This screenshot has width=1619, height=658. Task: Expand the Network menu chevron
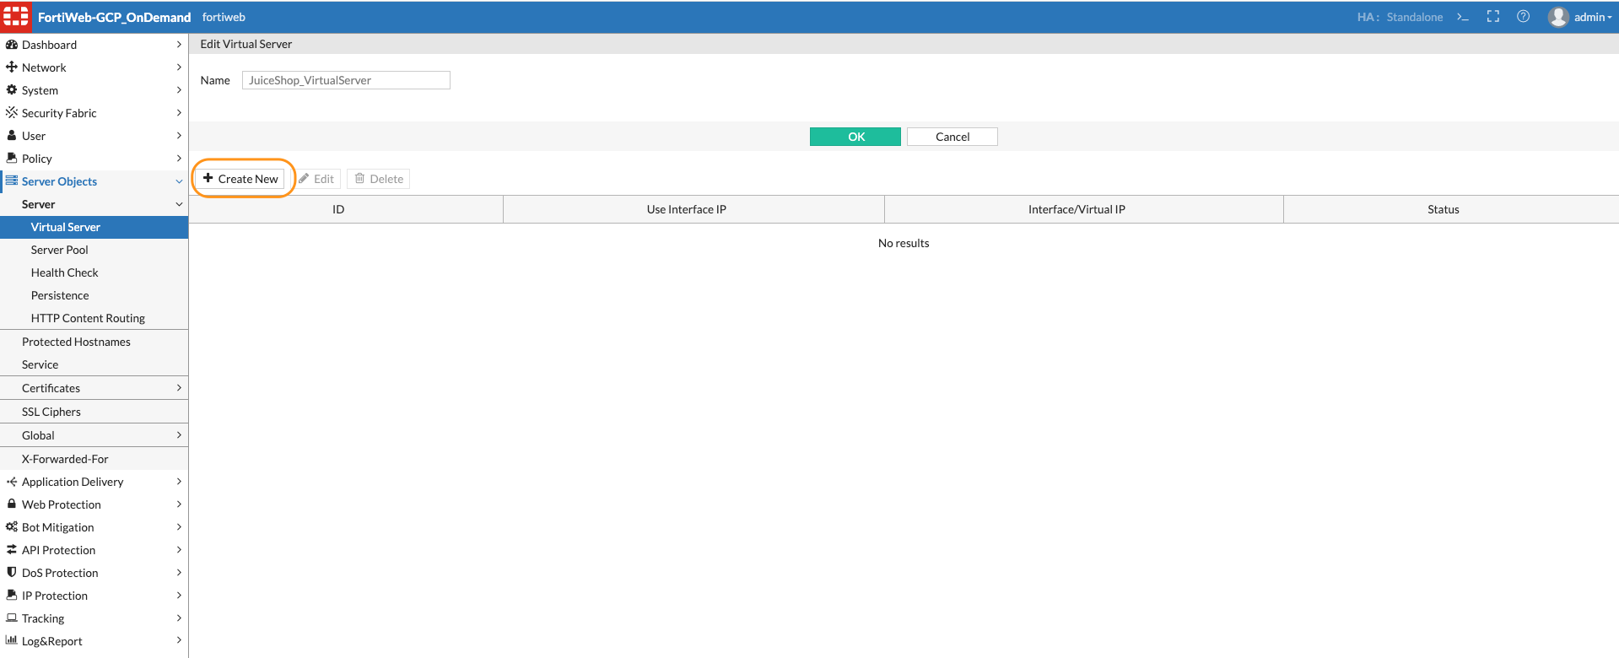[x=179, y=67]
